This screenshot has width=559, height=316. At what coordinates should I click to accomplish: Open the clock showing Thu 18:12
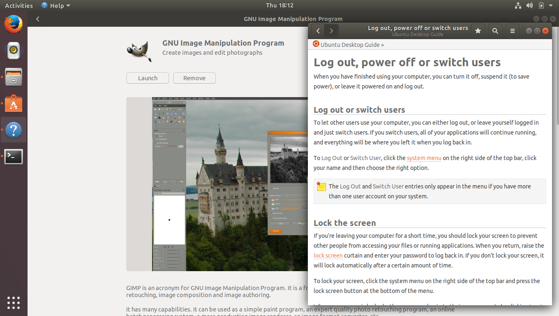click(x=279, y=6)
